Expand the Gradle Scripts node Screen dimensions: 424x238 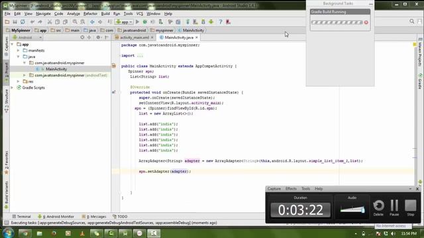click(x=12, y=88)
